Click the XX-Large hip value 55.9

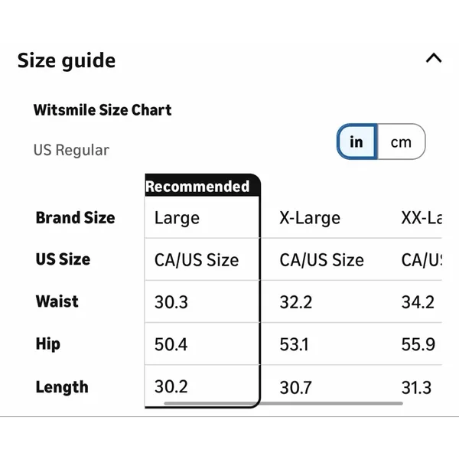(418, 344)
